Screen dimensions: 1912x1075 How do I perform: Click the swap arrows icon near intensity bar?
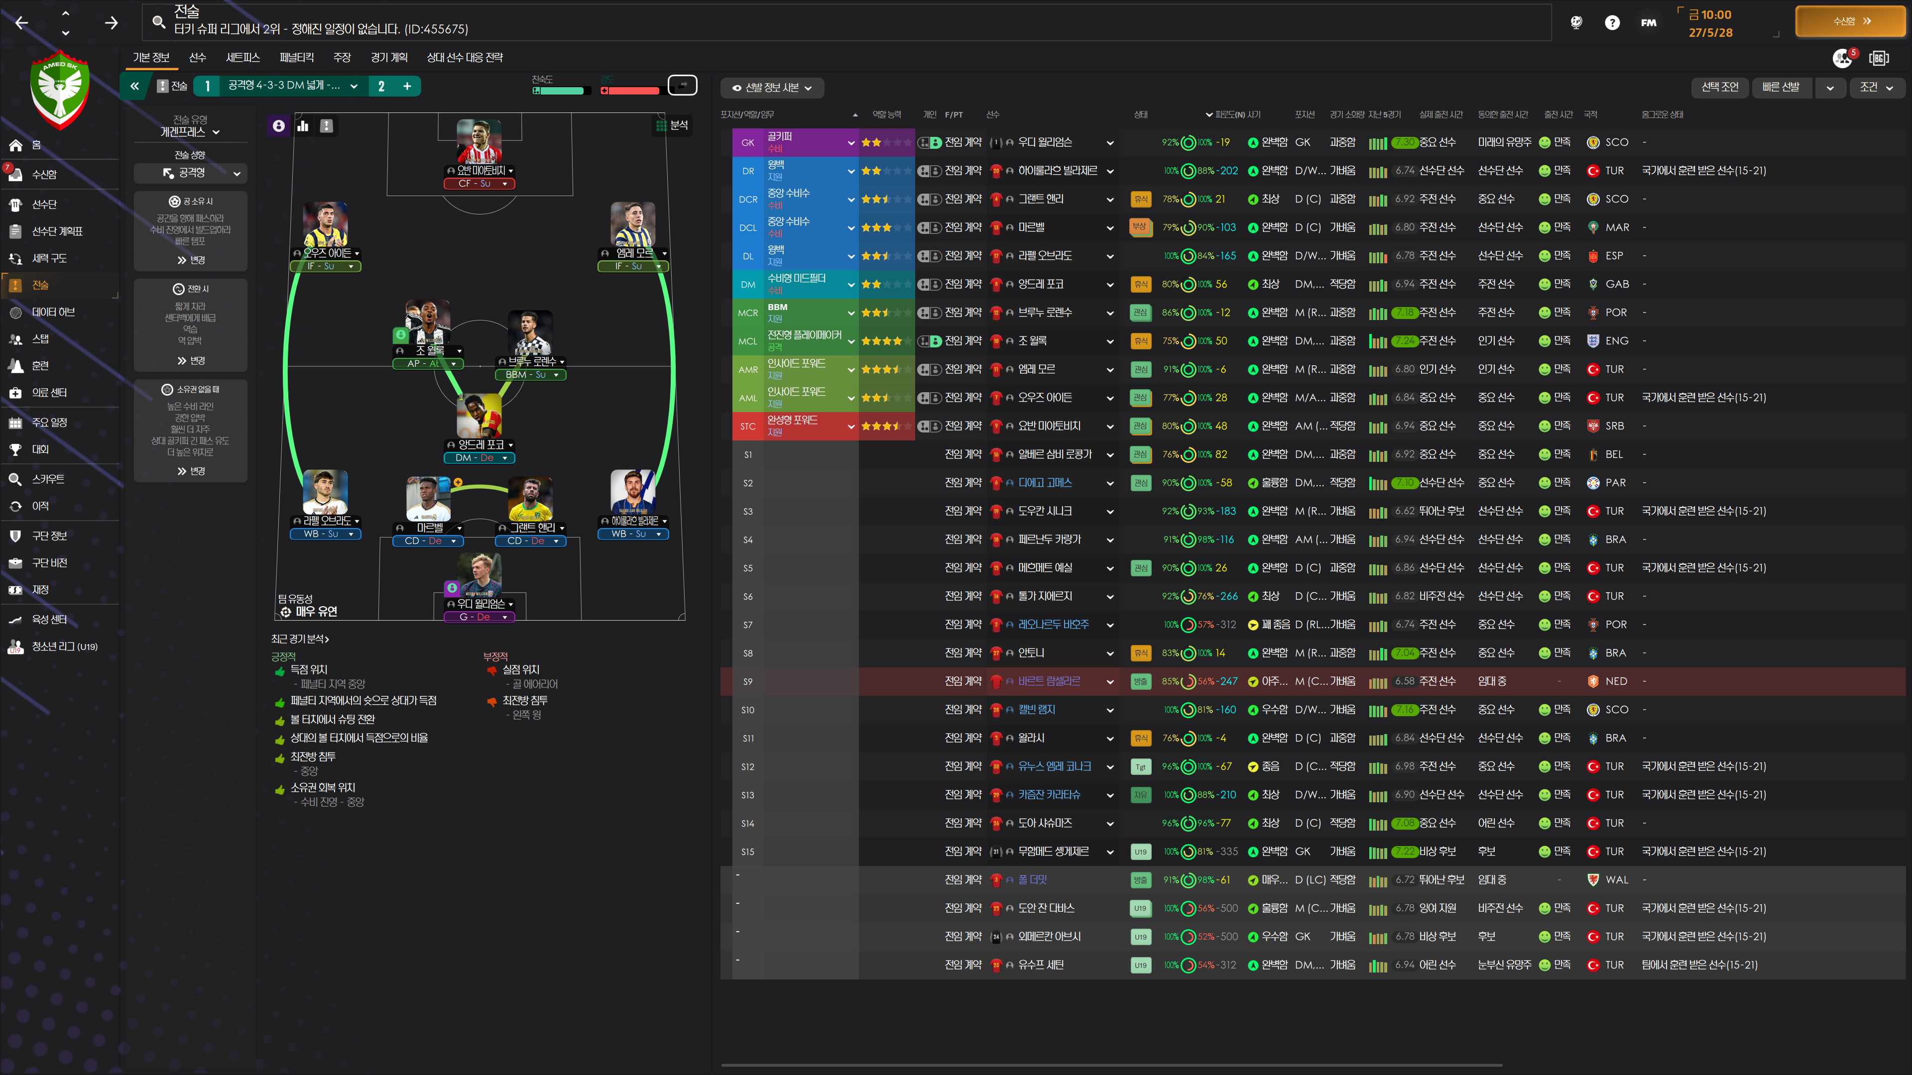pyautogui.click(x=682, y=86)
